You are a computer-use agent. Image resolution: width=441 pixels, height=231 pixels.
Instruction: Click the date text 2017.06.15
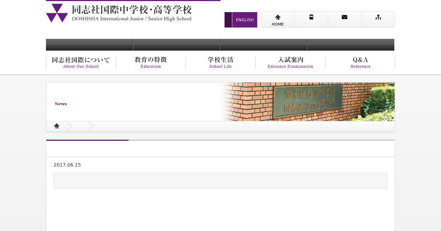point(67,165)
